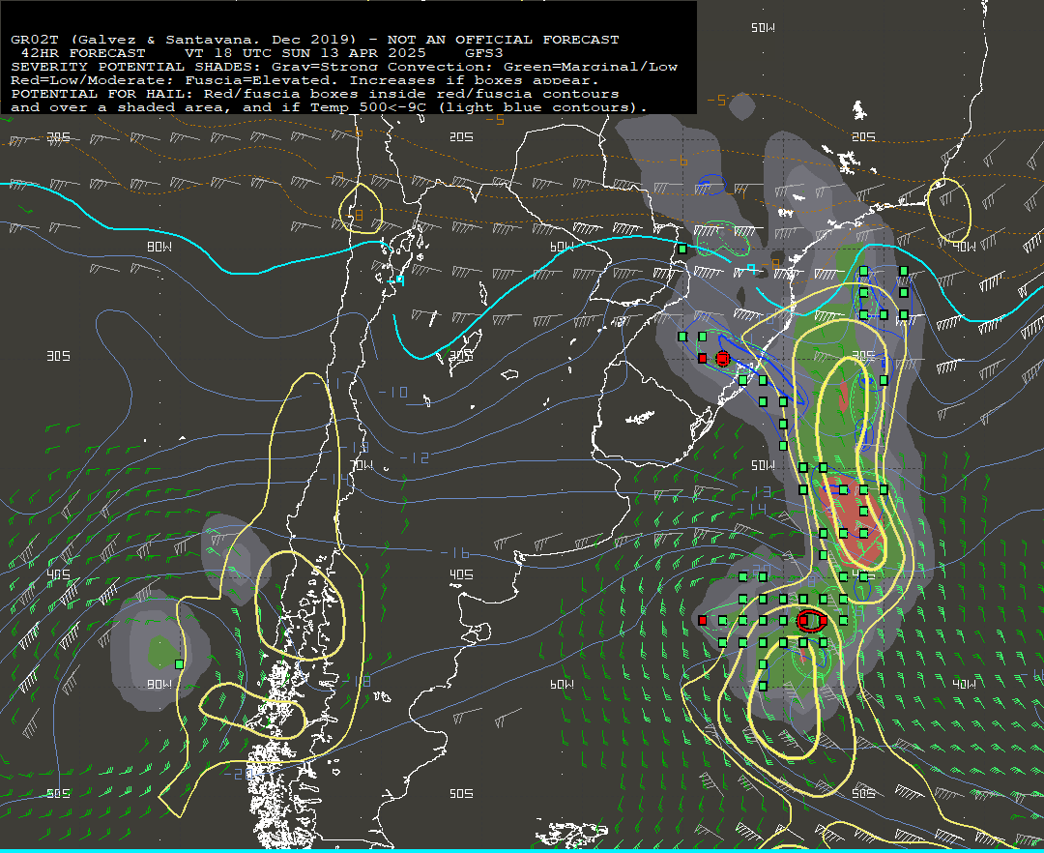
Task: Click the '-20' contour label near Patagonia
Action: click(x=238, y=774)
